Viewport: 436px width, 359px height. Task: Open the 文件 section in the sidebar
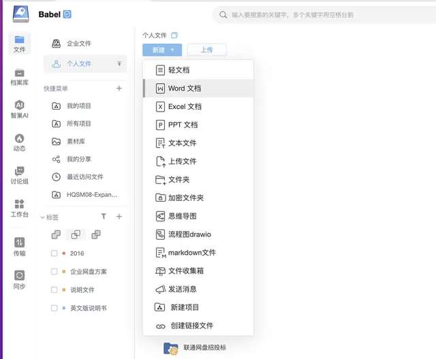coord(19,44)
